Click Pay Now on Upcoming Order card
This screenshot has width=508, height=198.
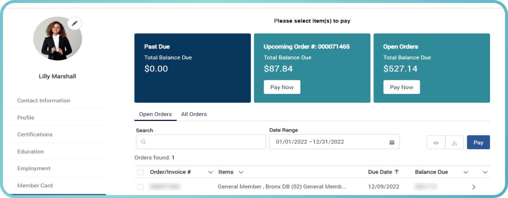click(x=282, y=87)
